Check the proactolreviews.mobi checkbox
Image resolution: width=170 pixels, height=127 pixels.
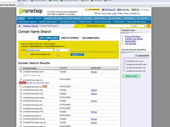pyautogui.click(x=21, y=97)
